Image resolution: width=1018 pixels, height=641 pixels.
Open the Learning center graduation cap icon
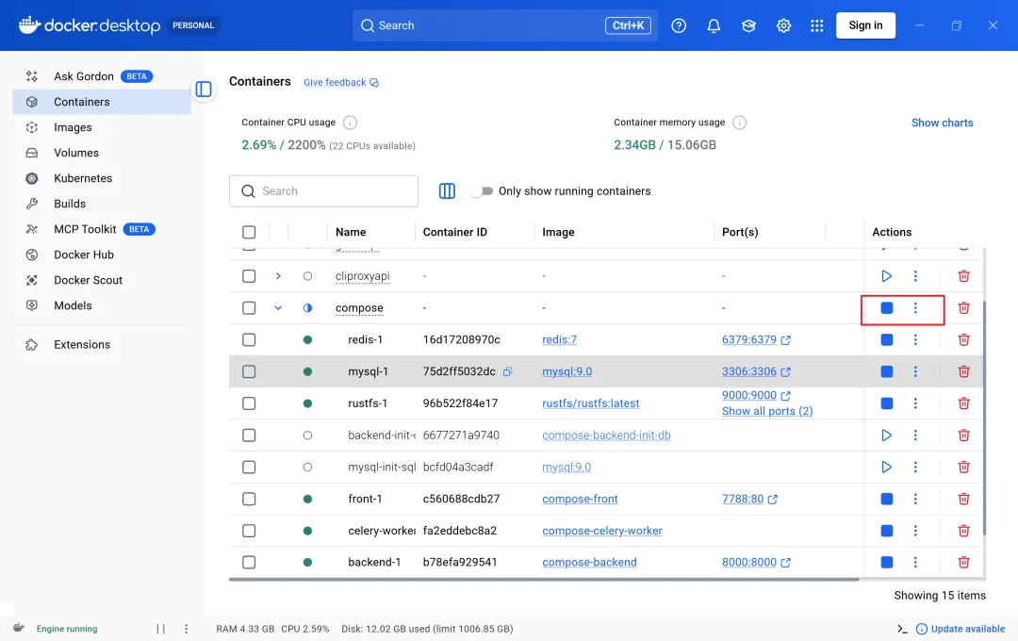(748, 25)
